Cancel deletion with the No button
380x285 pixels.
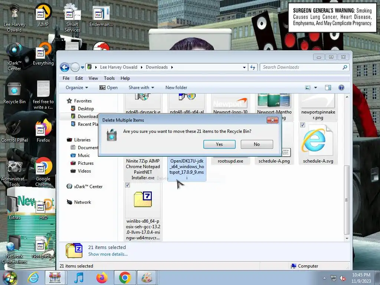[257, 144]
